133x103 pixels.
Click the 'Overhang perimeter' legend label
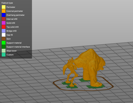click(x=16, y=15)
